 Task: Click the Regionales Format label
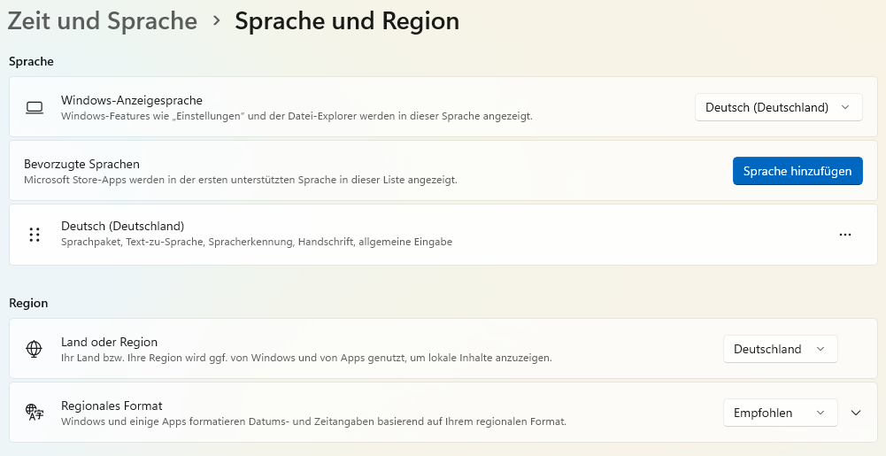112,406
